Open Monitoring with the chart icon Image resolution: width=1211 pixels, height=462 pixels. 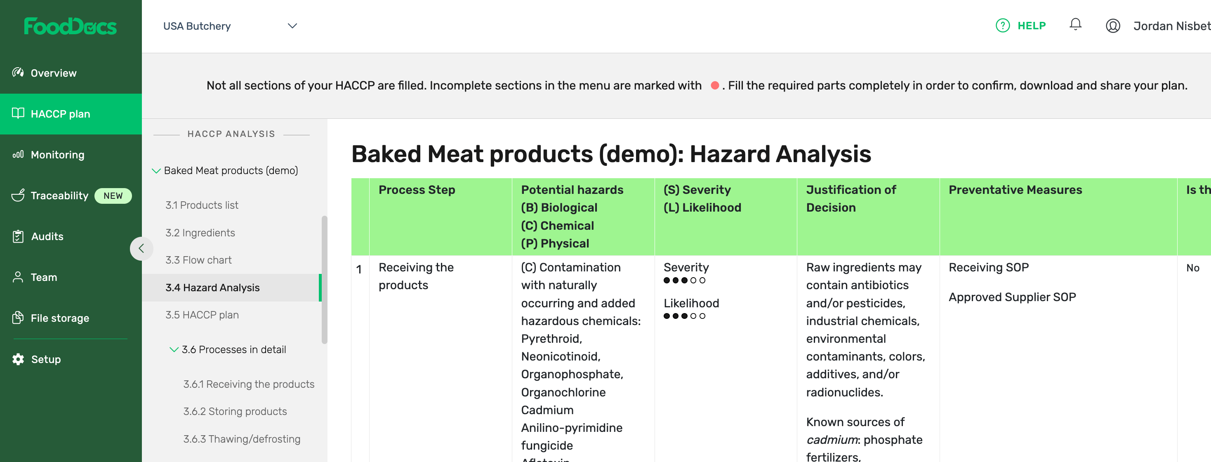tap(17, 155)
